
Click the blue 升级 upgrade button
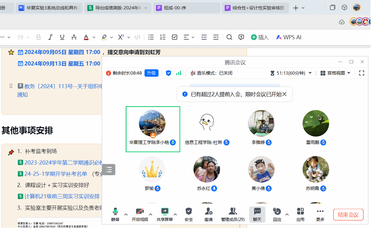tap(151, 73)
